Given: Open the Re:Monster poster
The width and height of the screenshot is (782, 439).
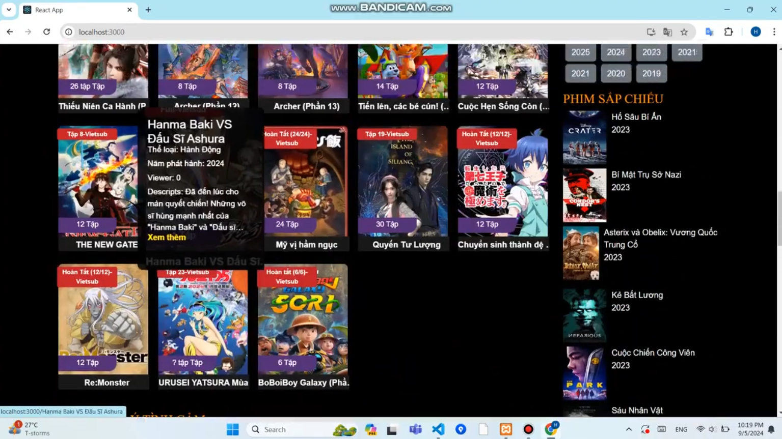Looking at the screenshot, I should (x=103, y=319).
